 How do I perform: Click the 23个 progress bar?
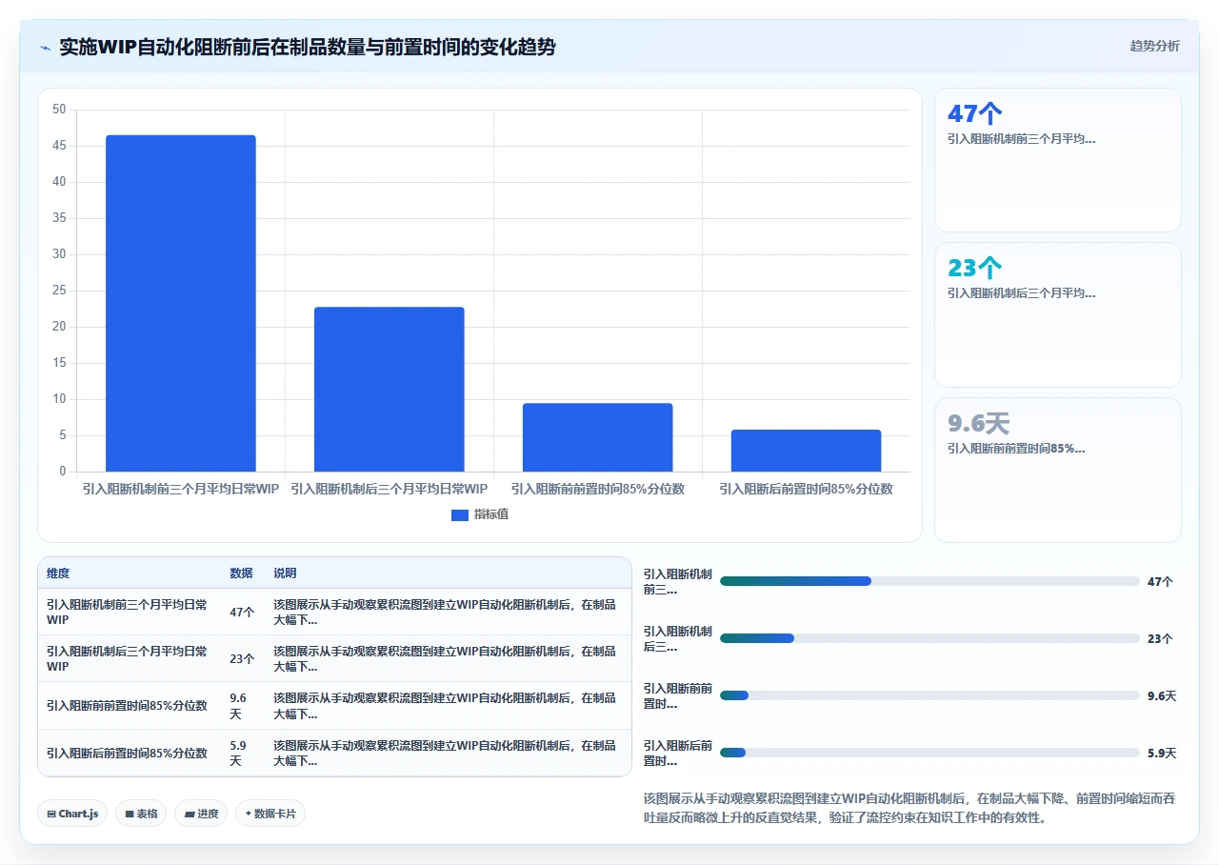click(x=929, y=638)
